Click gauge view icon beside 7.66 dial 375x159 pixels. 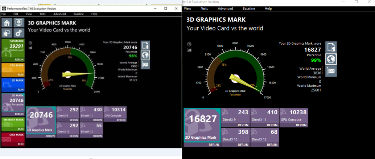point(30,43)
